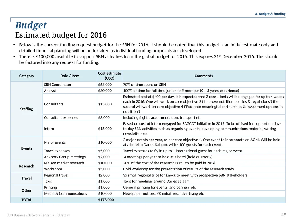Click the '4 meetings per year' comment
Image resolution: width=294 pixels, height=220 pixels.
coord(204,157)
